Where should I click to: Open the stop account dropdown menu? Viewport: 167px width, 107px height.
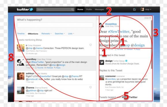click(146, 9)
